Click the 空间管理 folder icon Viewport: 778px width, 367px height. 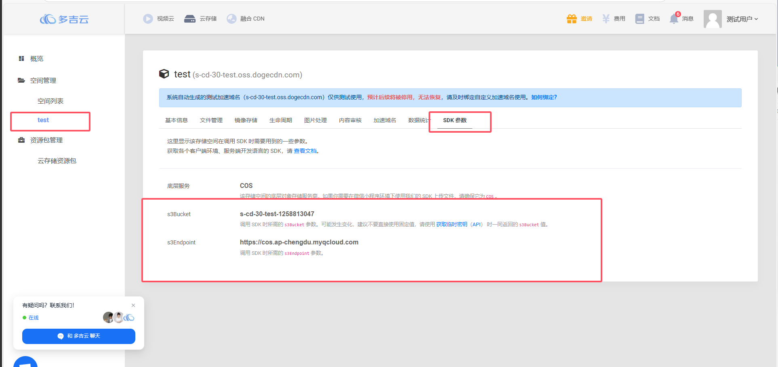pos(21,80)
